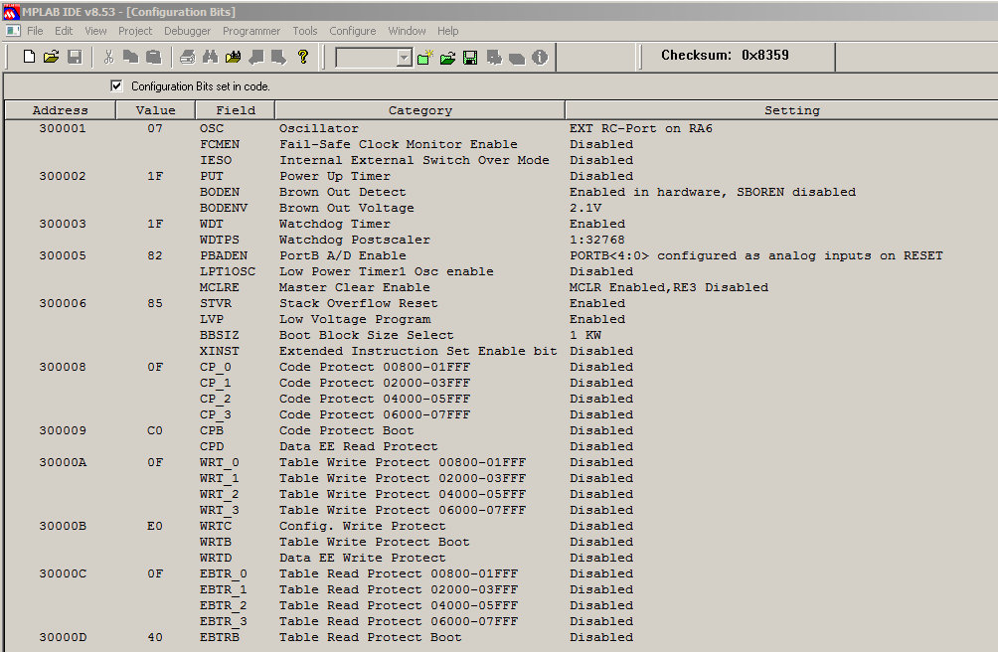
Task: Open Help via the question mark icon
Action: pos(303,58)
